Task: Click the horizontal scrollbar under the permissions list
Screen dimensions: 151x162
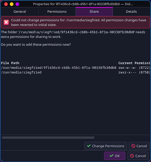Action: point(48,138)
